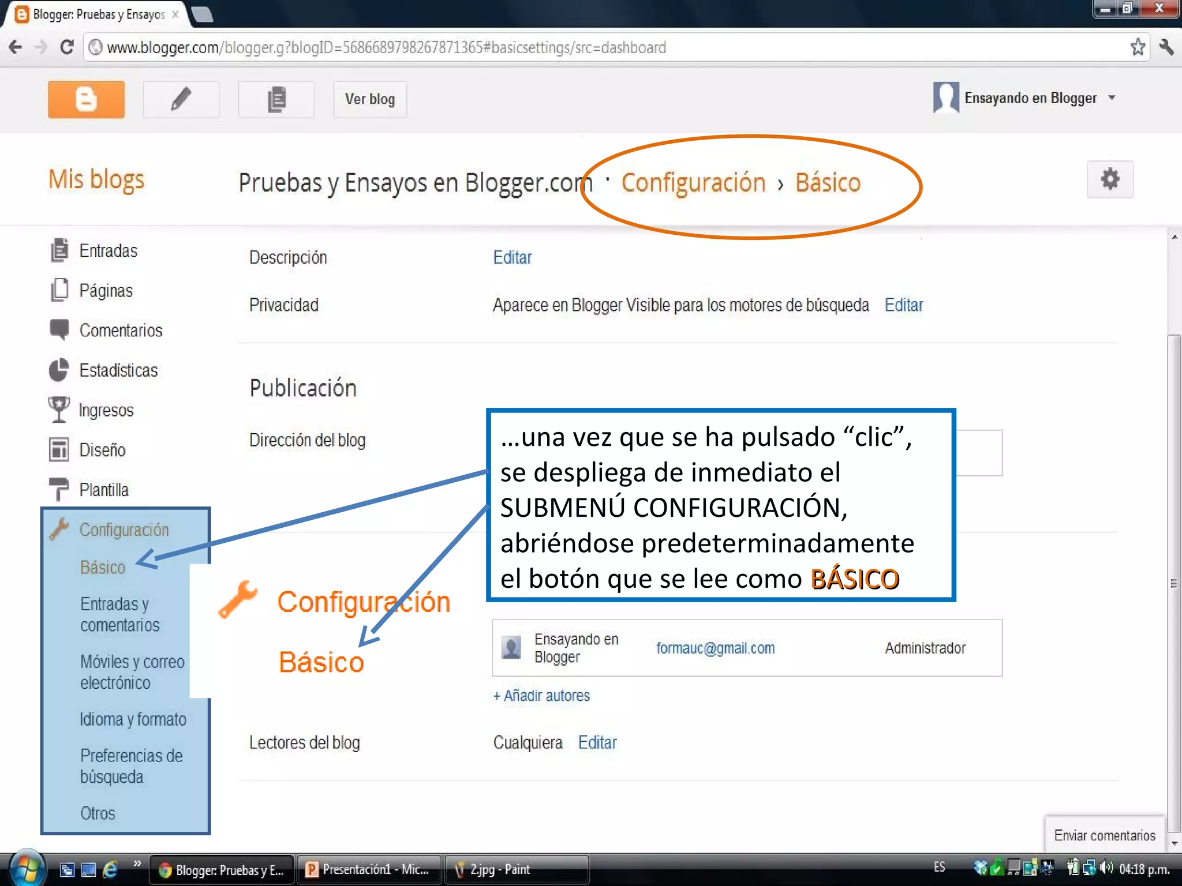The height and width of the screenshot is (886, 1182).
Task: Close the Blogger: Pruebas y Ensayos tab
Action: click(175, 14)
